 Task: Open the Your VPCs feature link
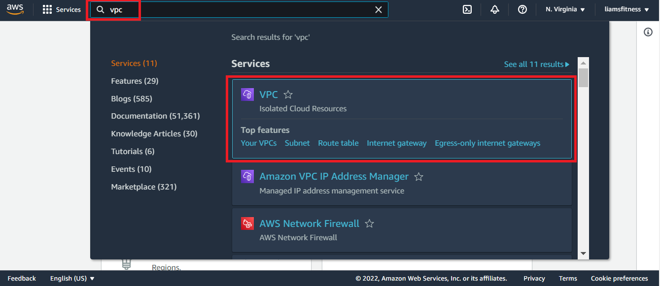point(259,143)
